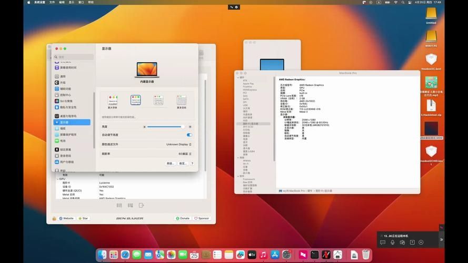
Task: Click microphone icon in remote control panel
Action: [x=393, y=242]
